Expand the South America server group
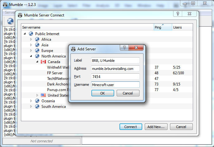 [x=31, y=106]
